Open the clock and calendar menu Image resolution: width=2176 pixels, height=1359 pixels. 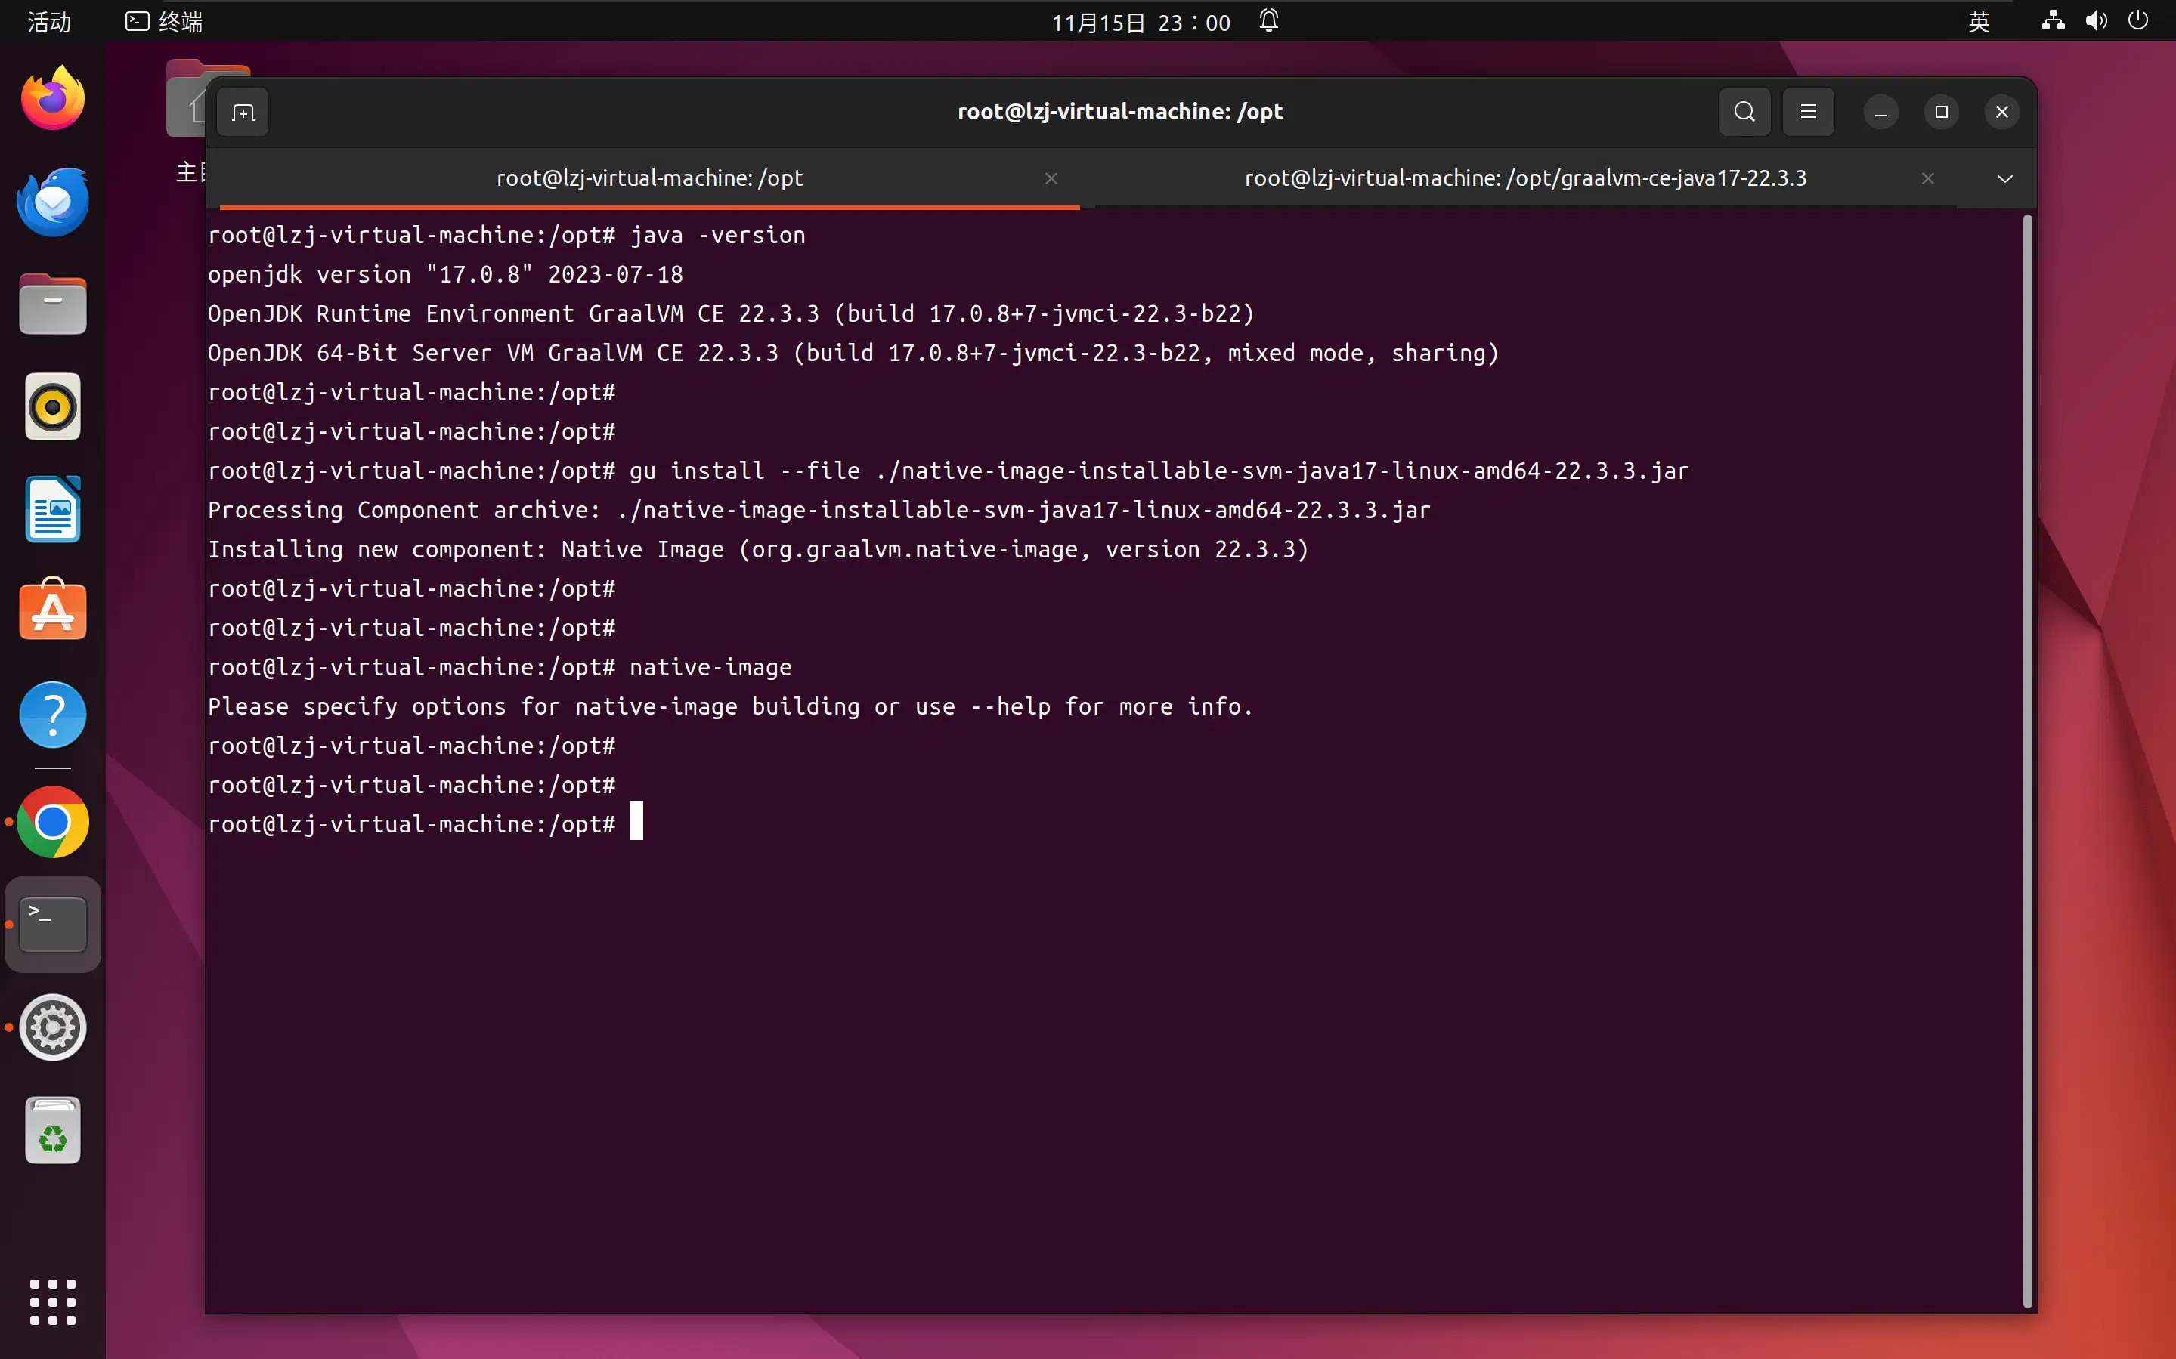click(x=1141, y=22)
